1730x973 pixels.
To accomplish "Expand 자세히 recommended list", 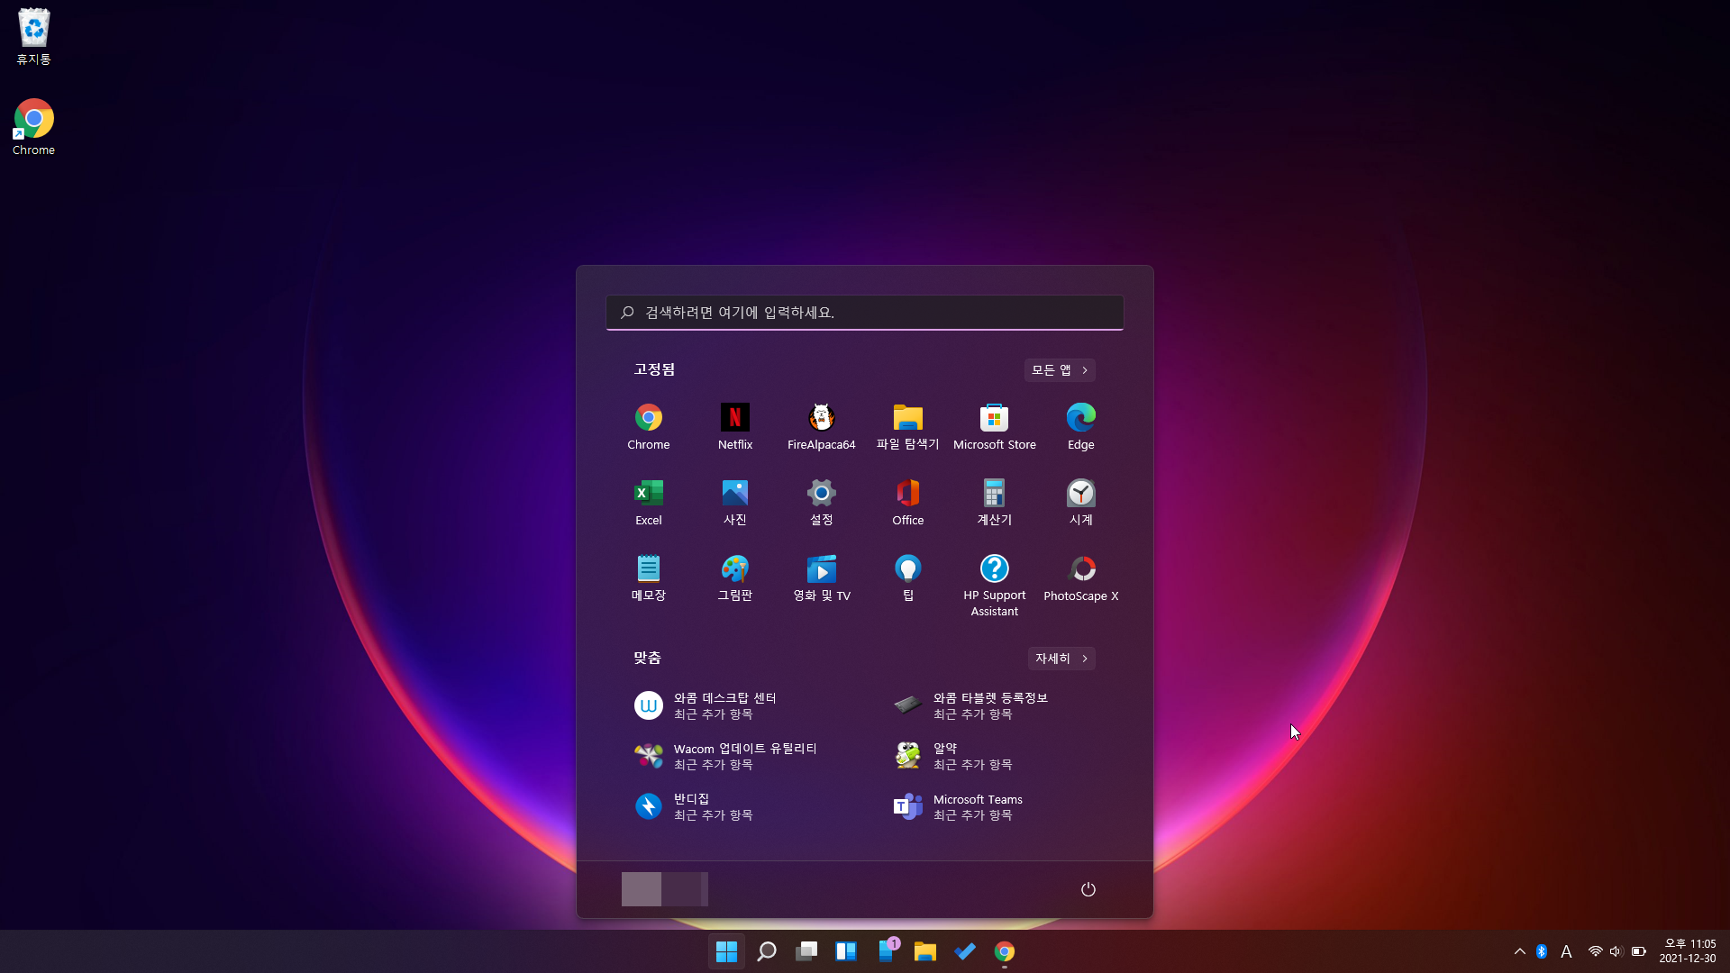I will 1061,659.
